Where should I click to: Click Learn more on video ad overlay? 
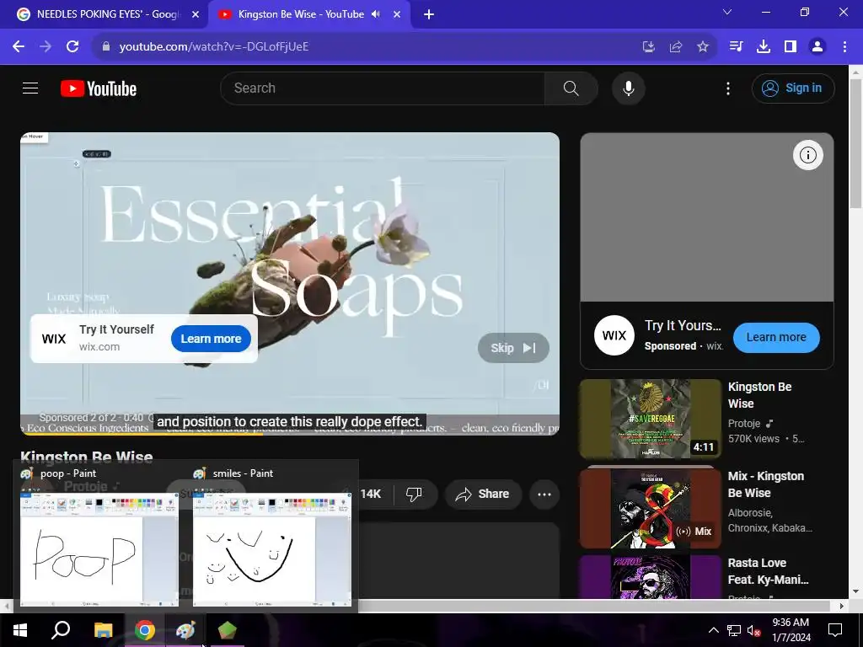click(x=211, y=339)
